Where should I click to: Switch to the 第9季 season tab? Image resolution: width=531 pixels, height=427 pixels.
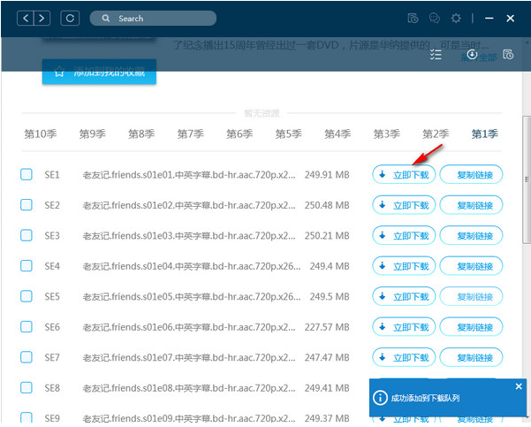[92, 133]
